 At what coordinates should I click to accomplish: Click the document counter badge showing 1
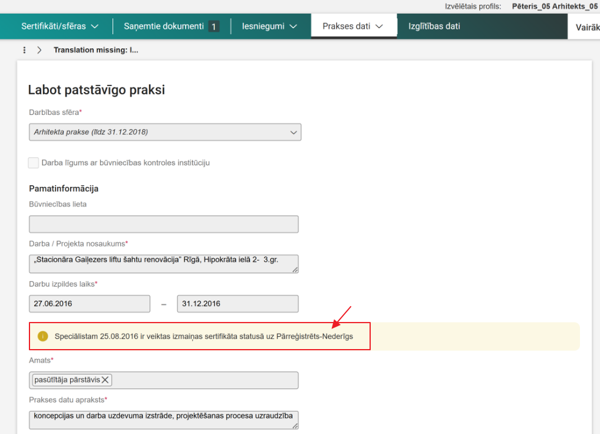coord(213,26)
